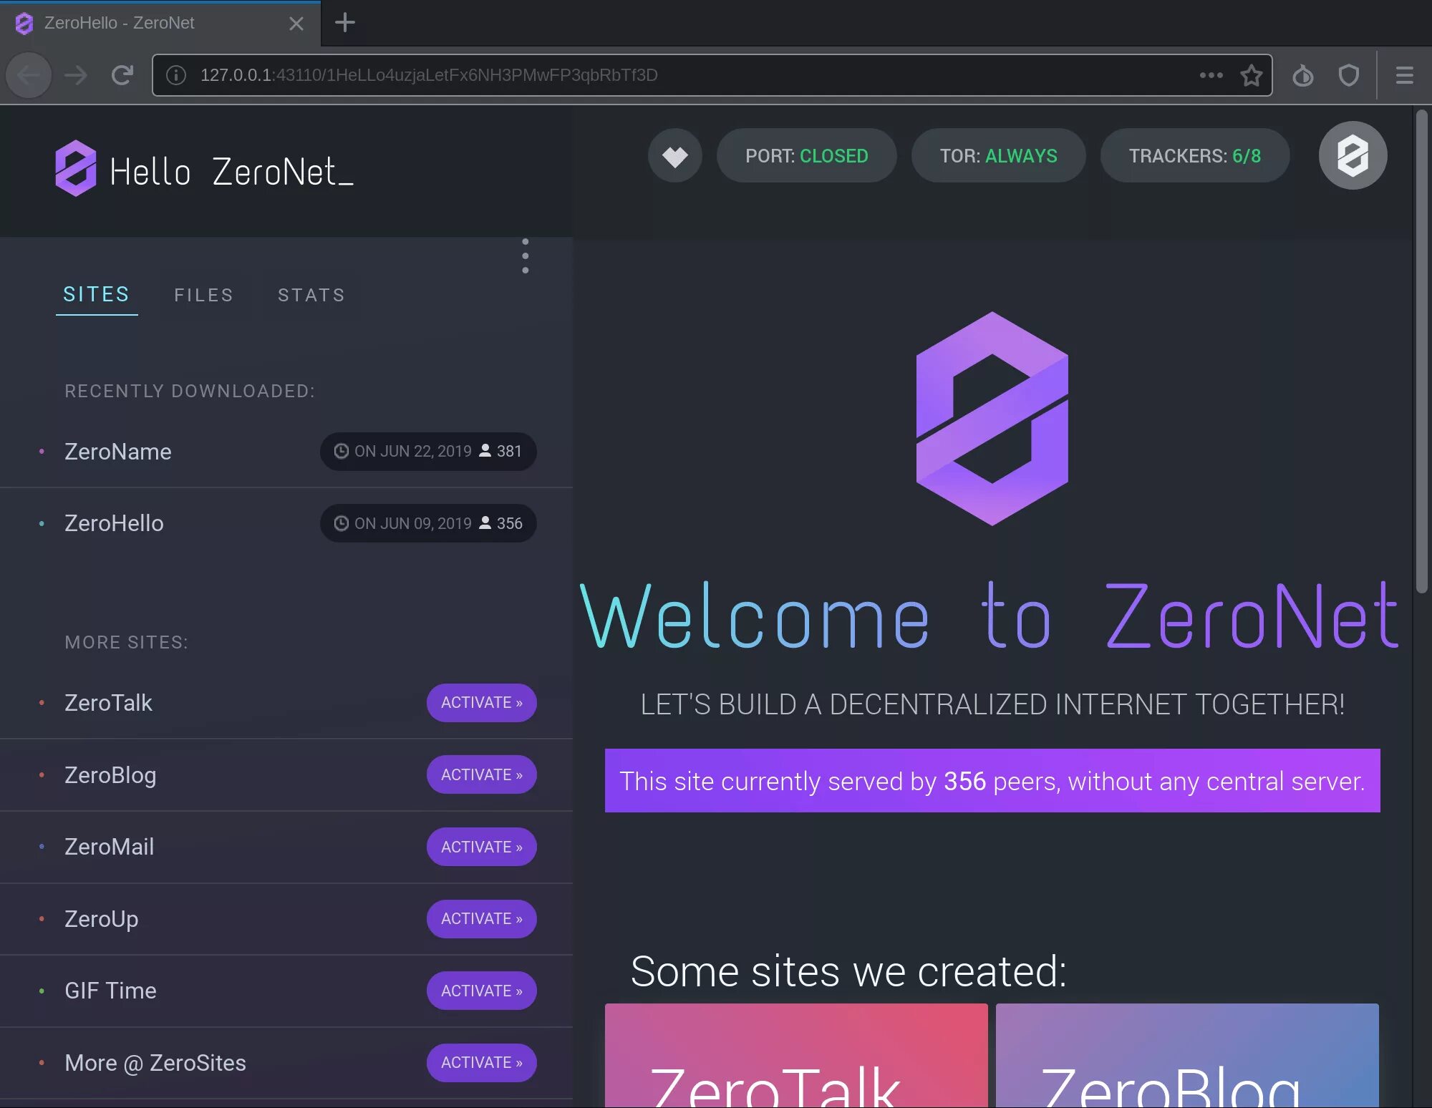Click the site information icon in address bar

tap(176, 75)
